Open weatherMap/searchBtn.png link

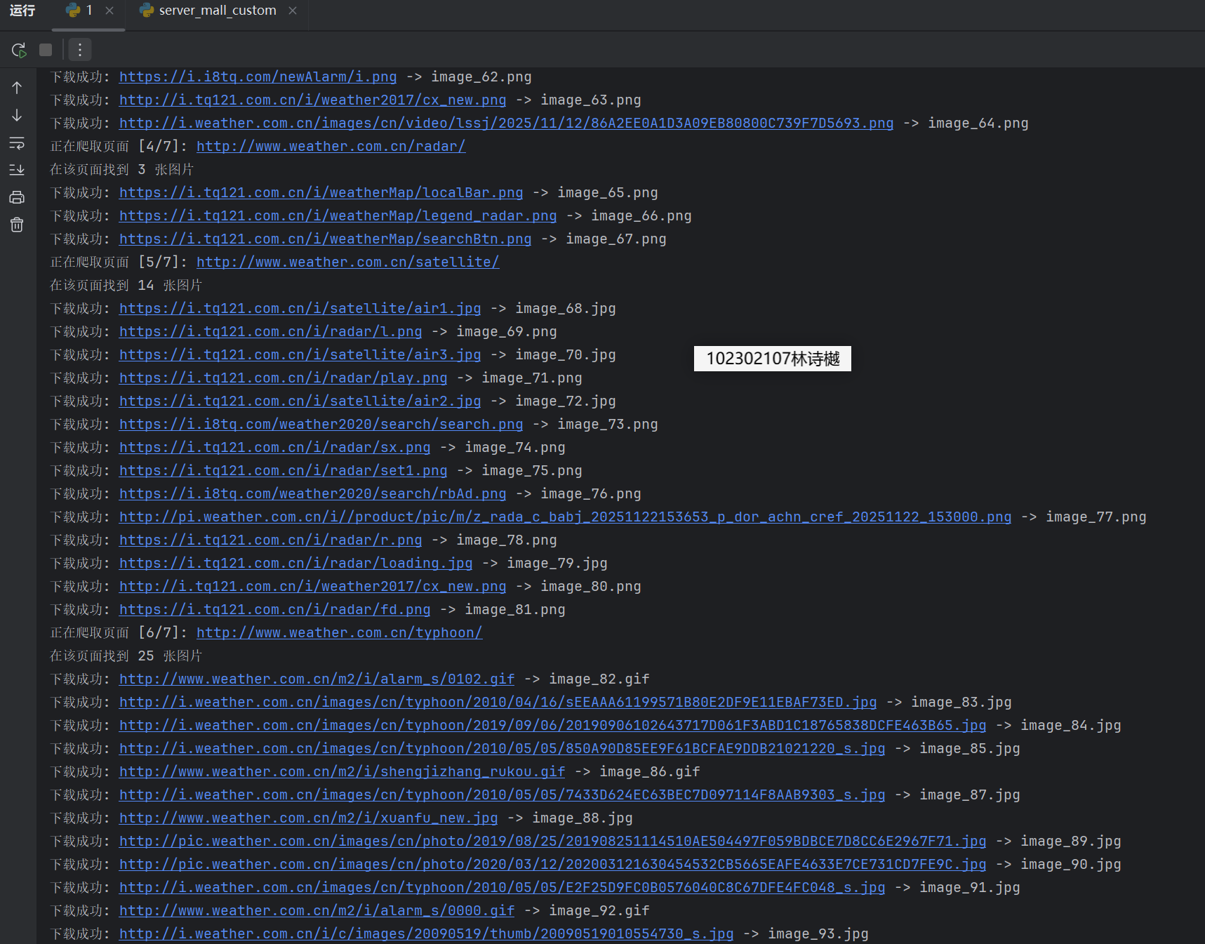tap(325, 239)
